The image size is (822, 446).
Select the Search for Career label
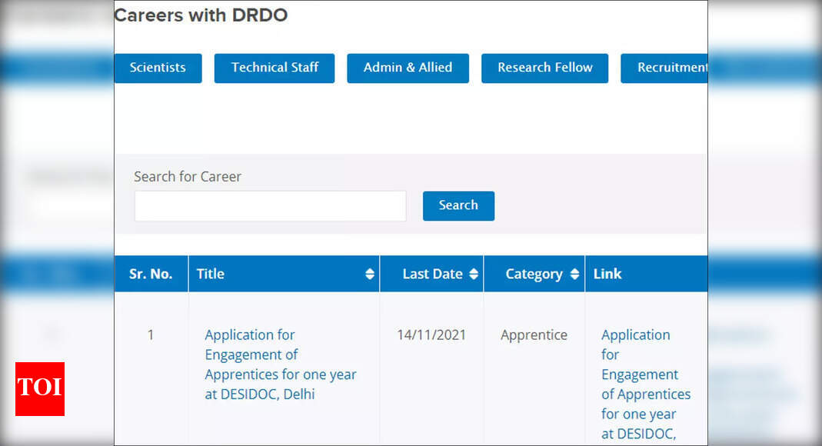point(188,177)
